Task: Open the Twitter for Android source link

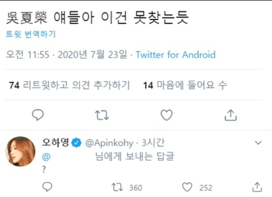Action: point(176,55)
